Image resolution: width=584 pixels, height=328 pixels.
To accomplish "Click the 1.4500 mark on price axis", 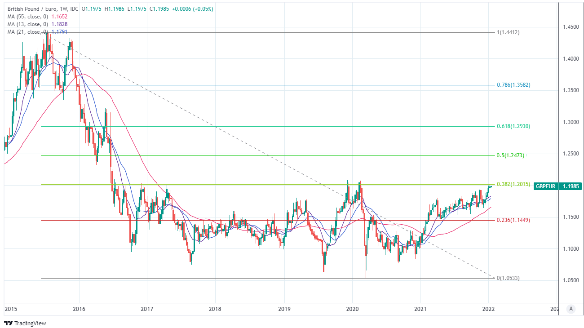I will click(570, 27).
